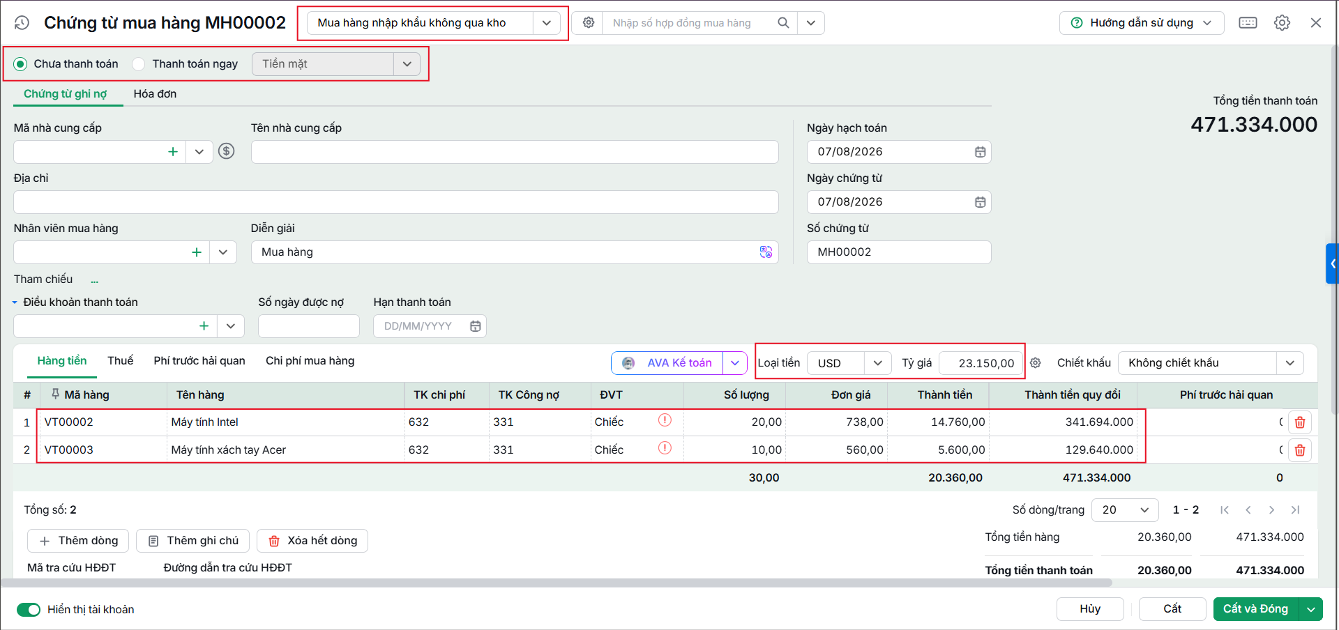Viewport: 1339px width, 630px height.
Task: Open the voucher history clock icon
Action: [22, 23]
